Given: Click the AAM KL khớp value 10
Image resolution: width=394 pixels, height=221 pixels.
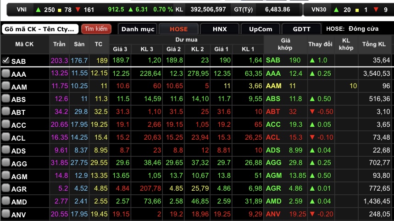Looking at the screenshot, I should point(353,86).
